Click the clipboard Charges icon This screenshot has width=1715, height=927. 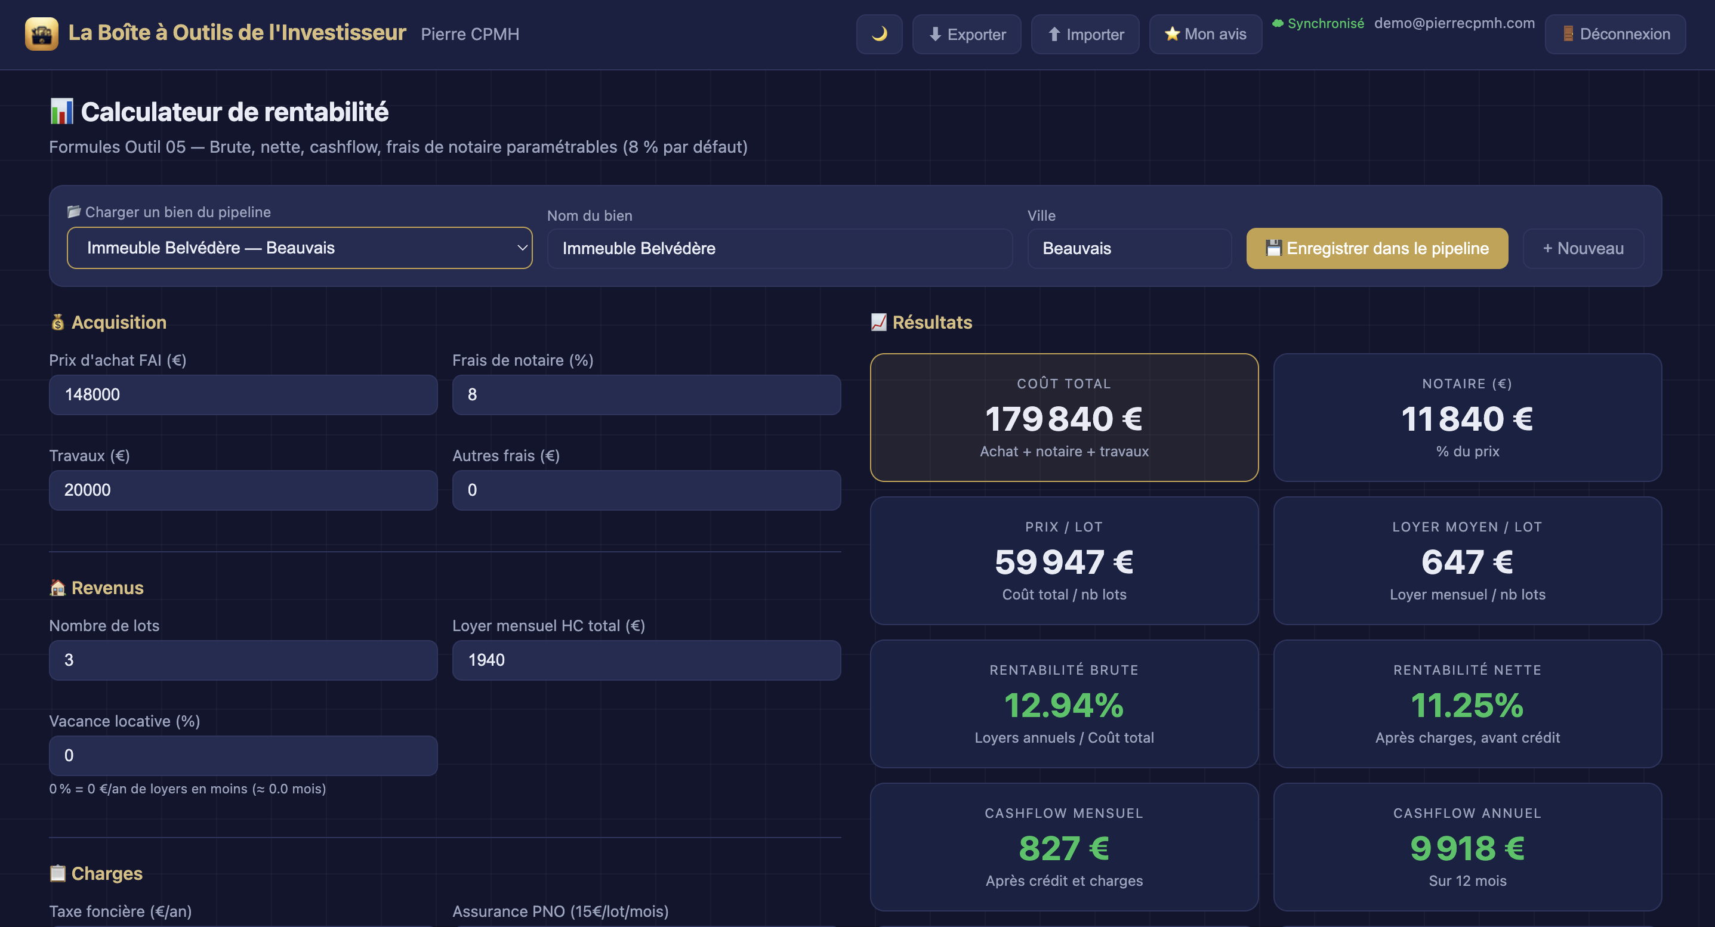tap(58, 873)
